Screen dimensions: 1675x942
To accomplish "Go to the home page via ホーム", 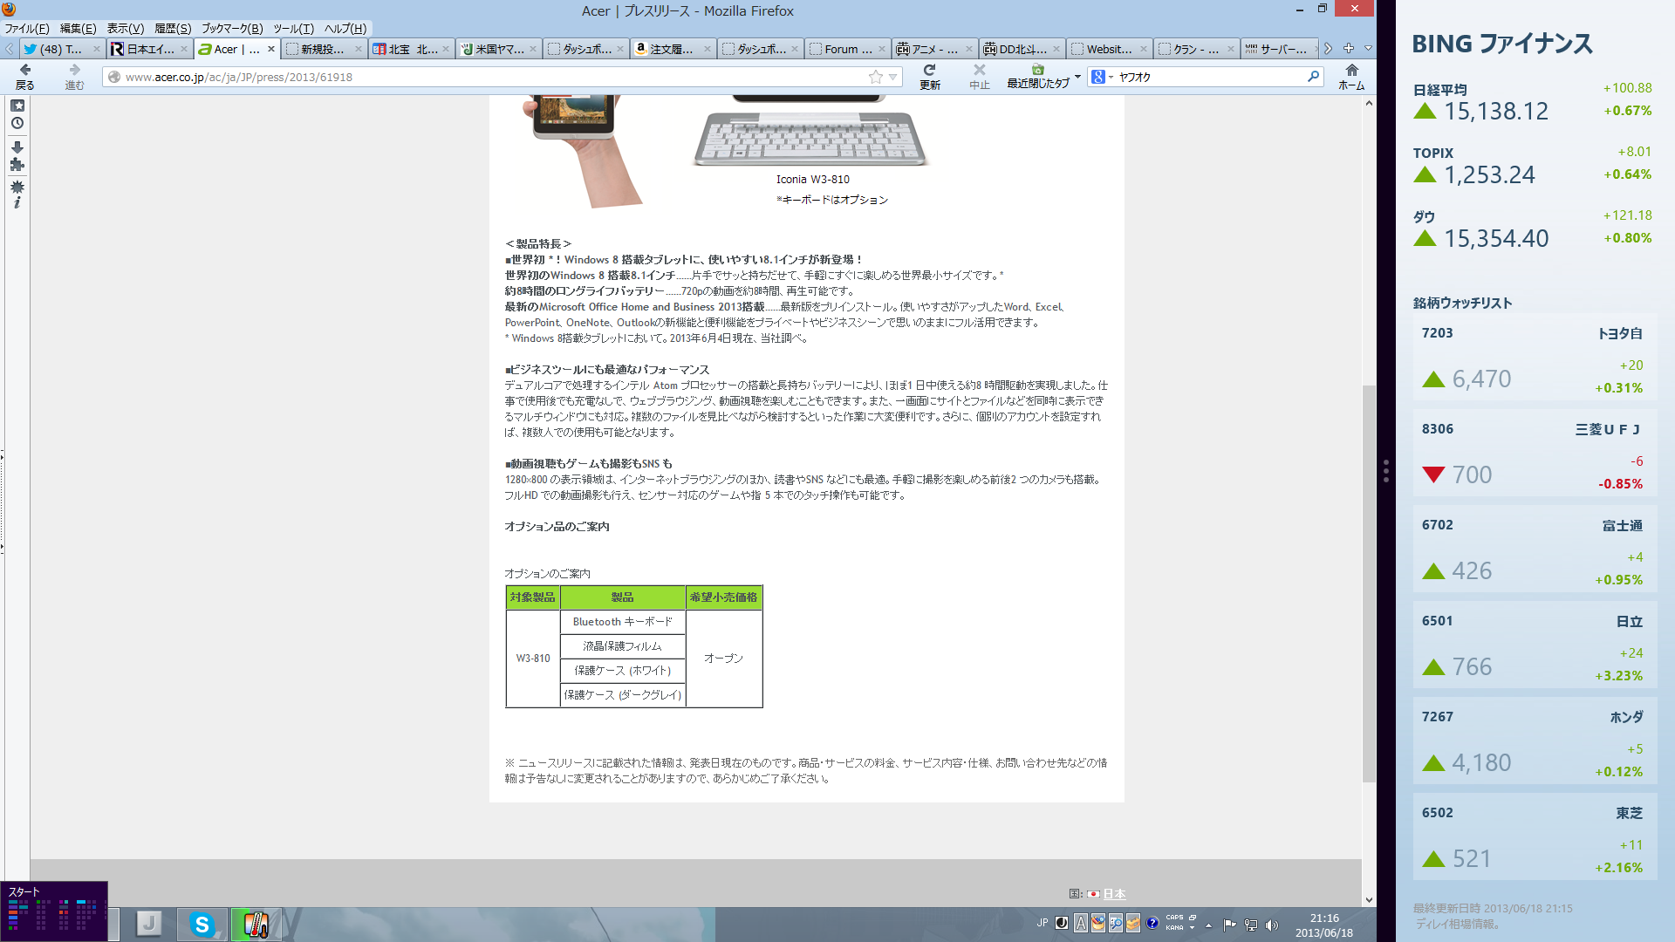I will point(1351,77).
